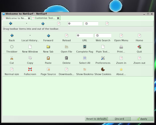The height and width of the screenshot is (125, 156).
Task: Select the Local History item in palette
Action: tap(30, 35)
